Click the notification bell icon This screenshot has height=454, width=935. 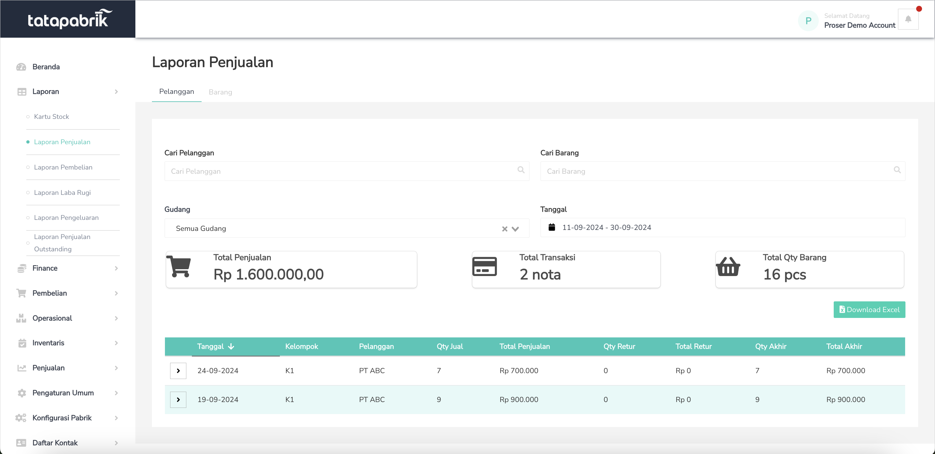click(908, 19)
